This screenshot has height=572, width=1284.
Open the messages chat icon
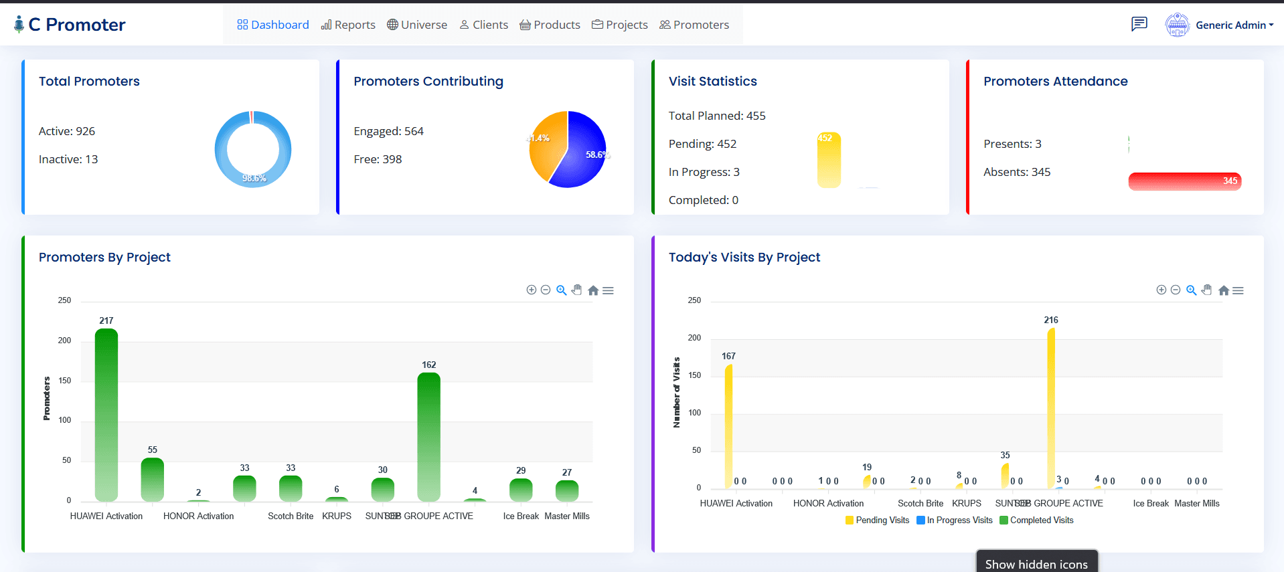click(x=1139, y=25)
